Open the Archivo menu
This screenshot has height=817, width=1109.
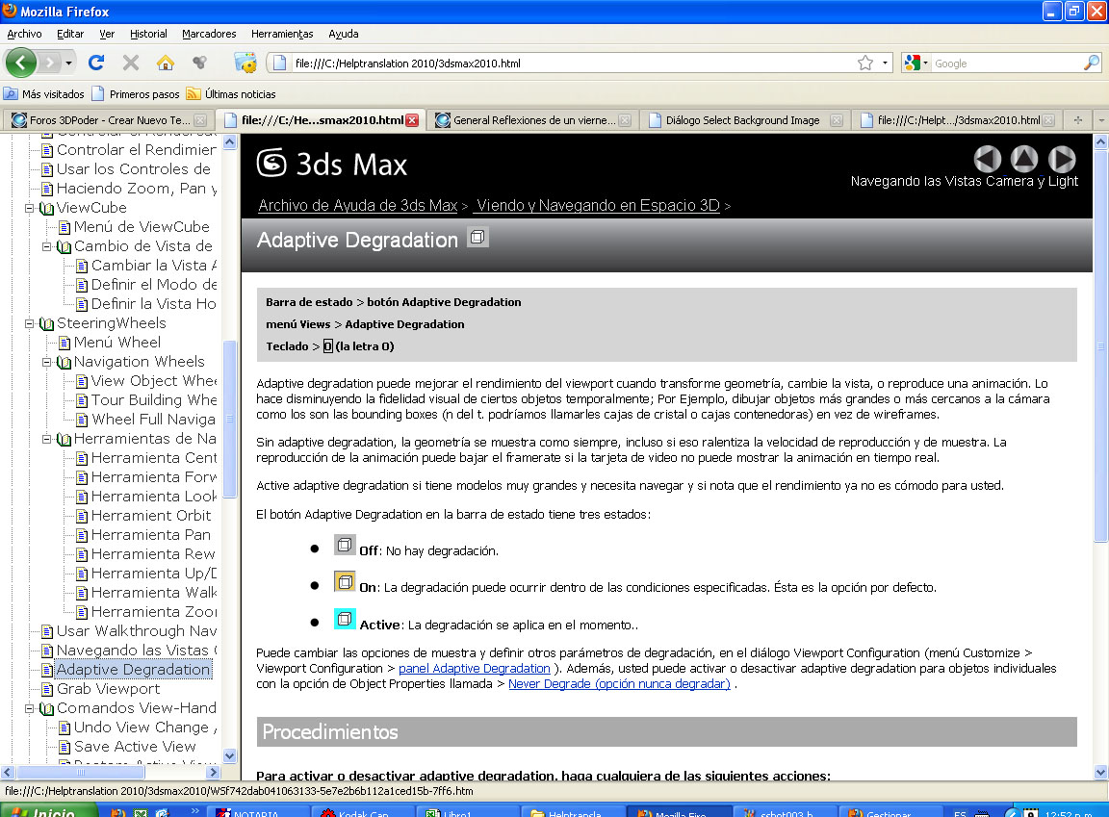click(x=24, y=34)
